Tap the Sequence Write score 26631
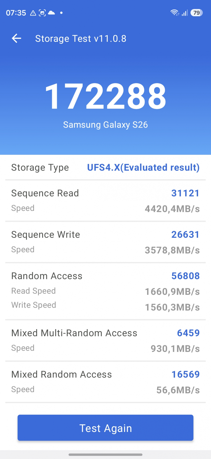The width and height of the screenshot is (211, 459). pos(185,235)
